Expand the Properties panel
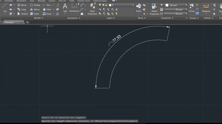222x124 pixels. (167, 18)
